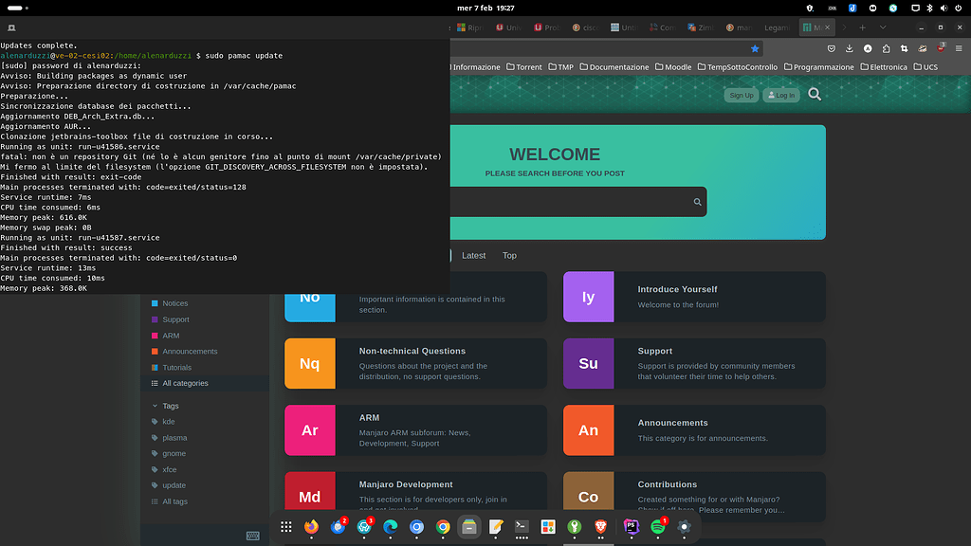Click the pink color square next to ARM
971x546 pixels.
tap(156, 336)
